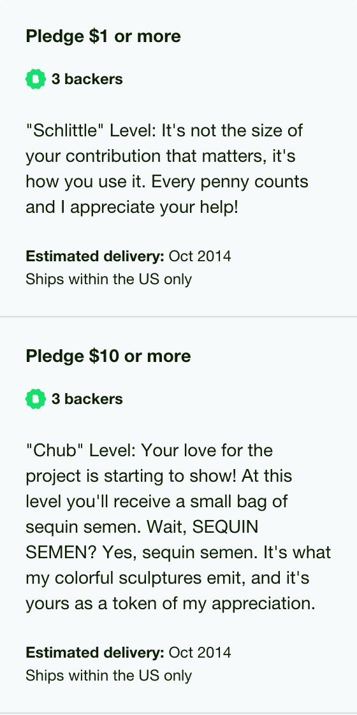Click the green badge icon in $10 pledge
The height and width of the screenshot is (715, 357).
coord(36,399)
